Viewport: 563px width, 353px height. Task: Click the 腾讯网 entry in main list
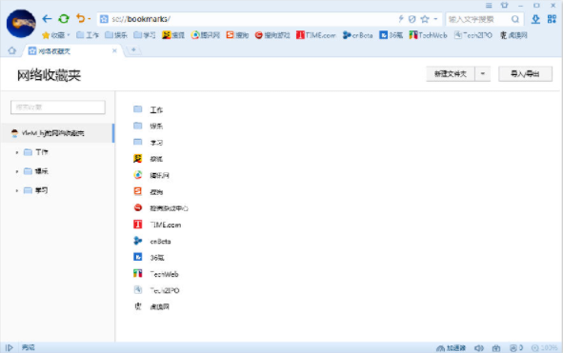click(151, 175)
